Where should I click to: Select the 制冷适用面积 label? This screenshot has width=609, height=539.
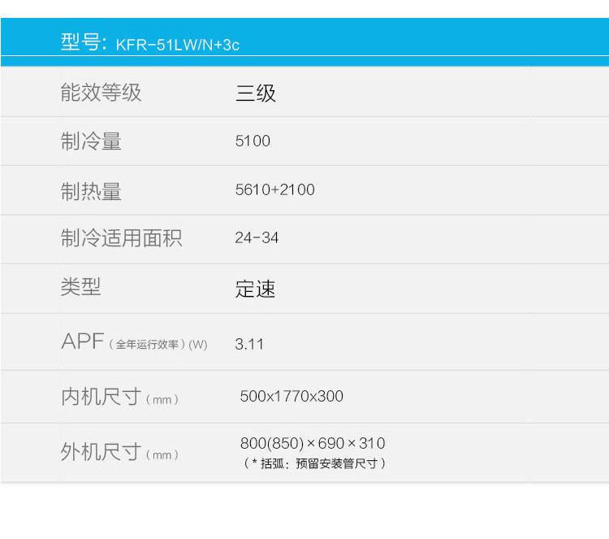[x=121, y=238]
